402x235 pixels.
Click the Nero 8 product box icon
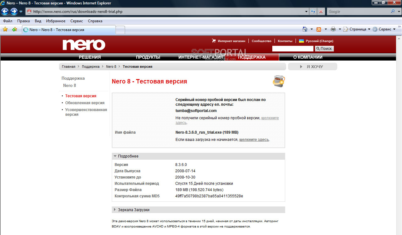coord(279,81)
